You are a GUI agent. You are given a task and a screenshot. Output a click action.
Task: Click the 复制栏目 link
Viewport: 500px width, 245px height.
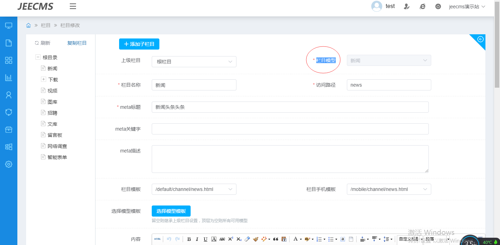[77, 43]
